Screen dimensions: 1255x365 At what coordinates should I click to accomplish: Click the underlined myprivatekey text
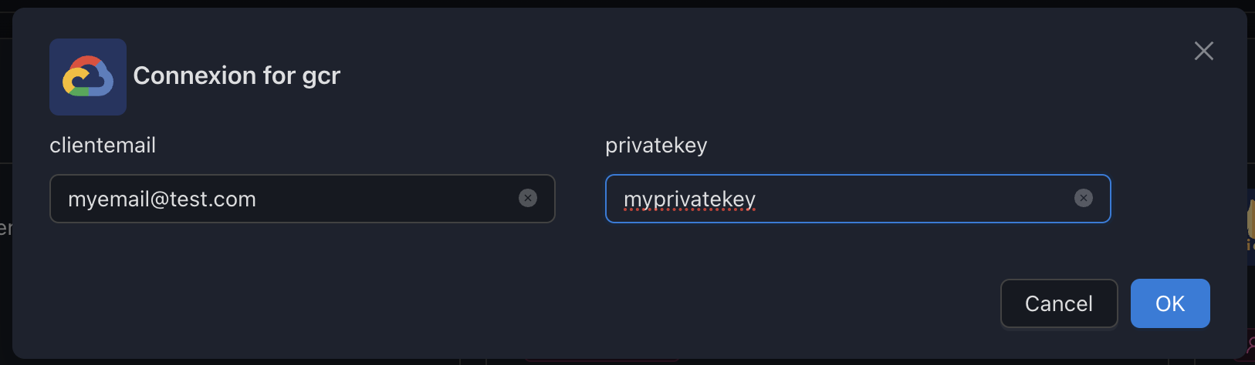tap(689, 200)
